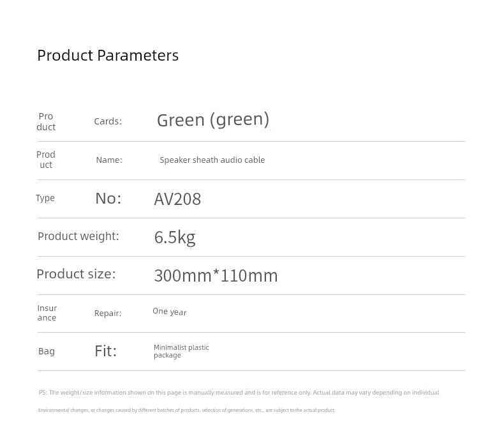Image resolution: width=504 pixels, height=438 pixels.
Task: Click the Minimalist plastic package text
Action: [x=181, y=351]
